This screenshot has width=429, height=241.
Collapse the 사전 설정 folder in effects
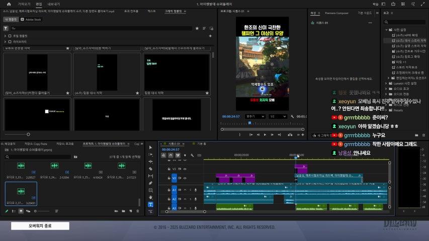click(387, 30)
